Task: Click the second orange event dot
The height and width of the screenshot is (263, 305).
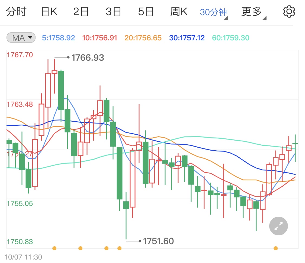Action: click(x=80, y=248)
